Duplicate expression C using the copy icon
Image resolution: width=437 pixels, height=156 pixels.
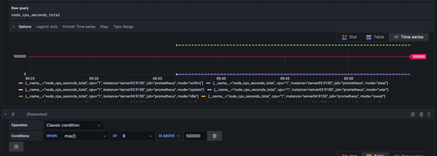tap(413, 114)
